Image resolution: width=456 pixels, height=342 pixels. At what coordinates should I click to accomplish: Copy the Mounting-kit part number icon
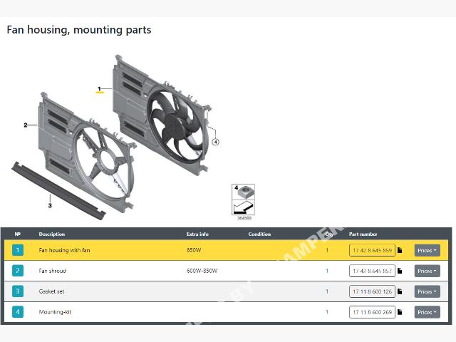click(400, 312)
